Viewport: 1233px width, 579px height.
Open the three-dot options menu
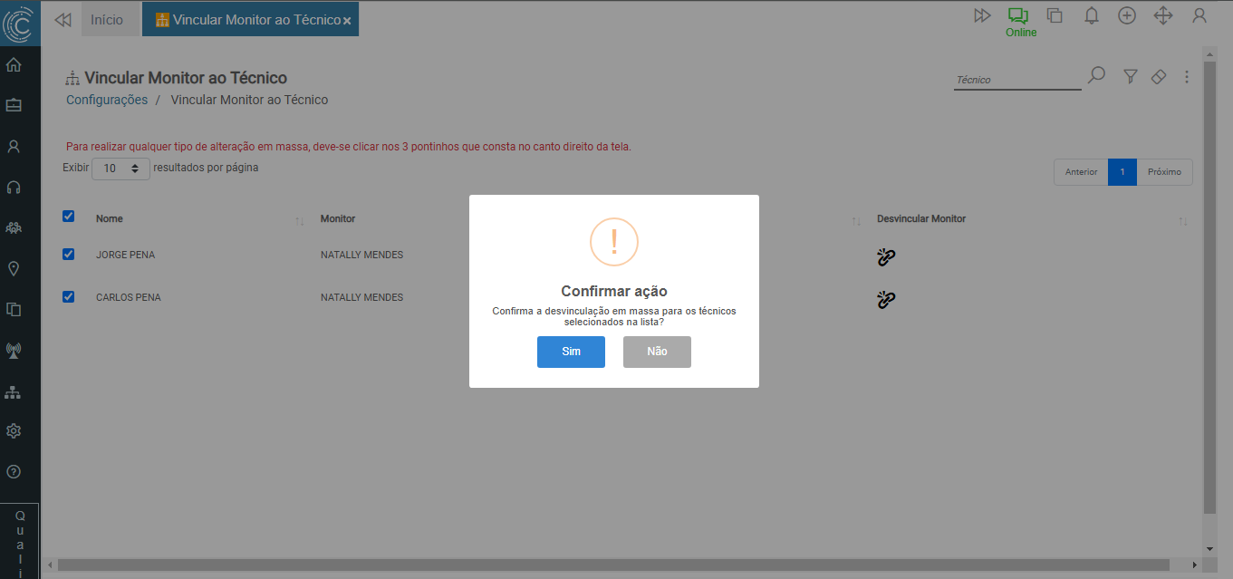pyautogui.click(x=1187, y=77)
